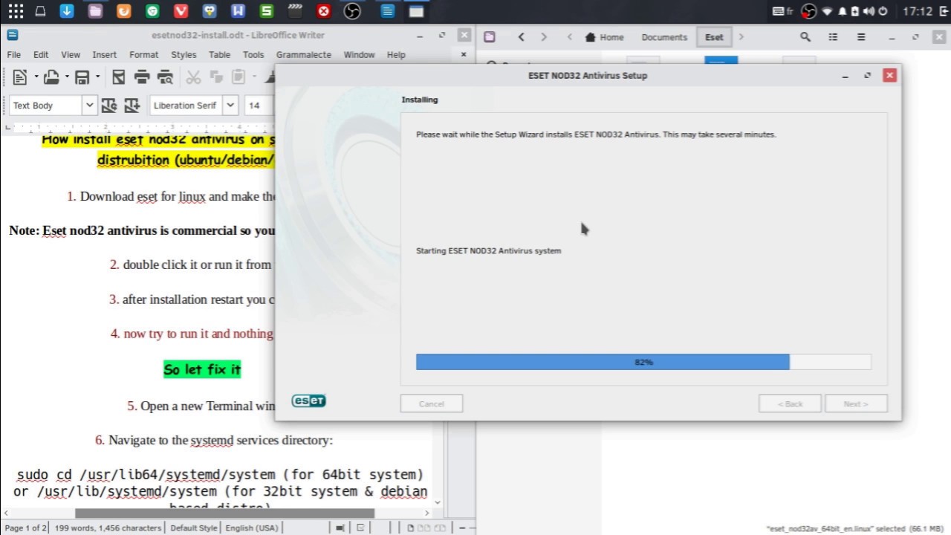Open the purple file manager panel icon
Viewport: 951px width, 535px height.
tap(95, 11)
